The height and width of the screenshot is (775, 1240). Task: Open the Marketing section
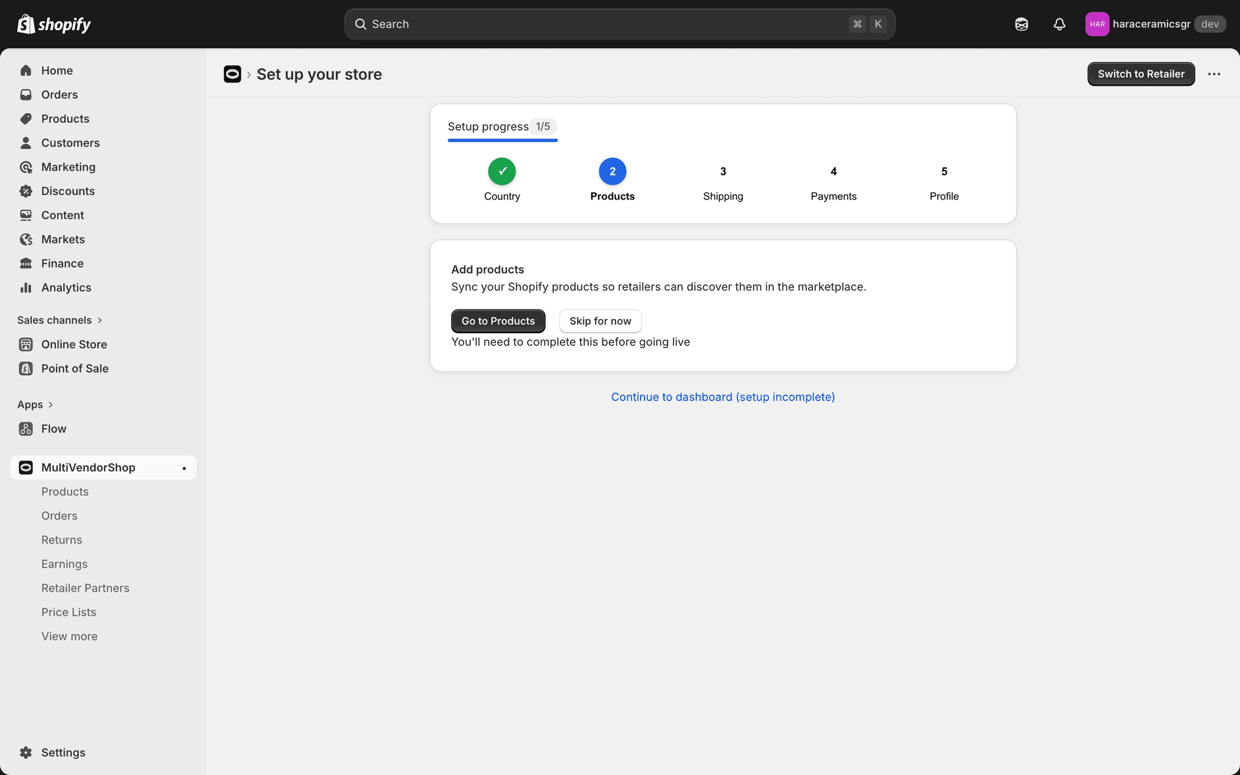point(67,167)
